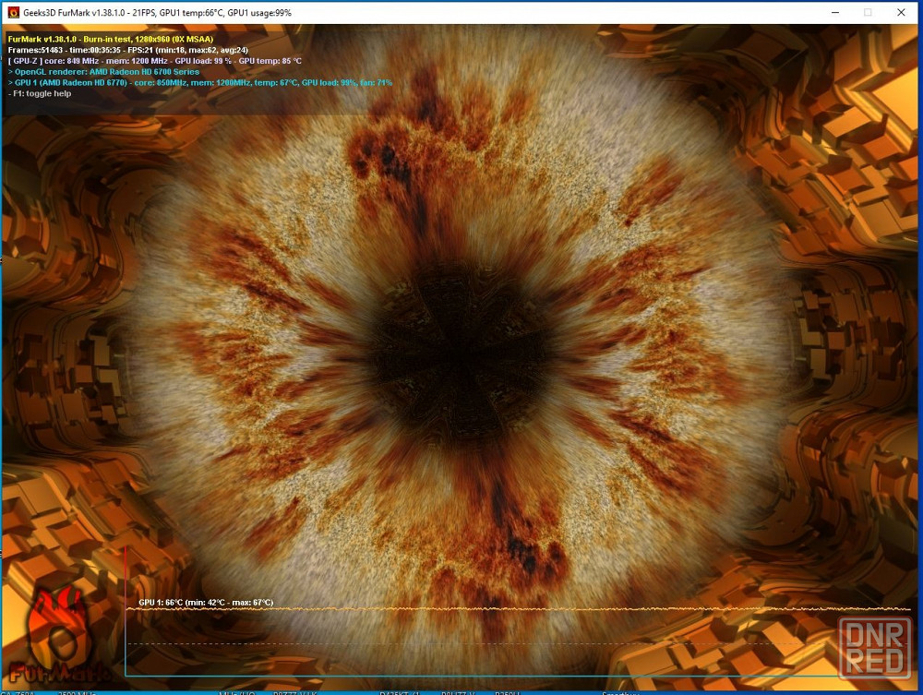Close the Geeks3D FurMark window
This screenshot has width=923, height=695.
tap(901, 13)
